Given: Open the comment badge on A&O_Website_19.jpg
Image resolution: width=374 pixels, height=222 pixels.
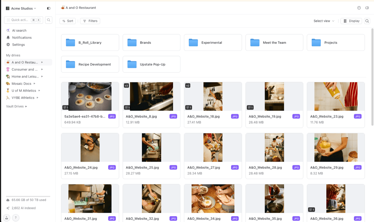Looking at the screenshot, I should point(250,108).
